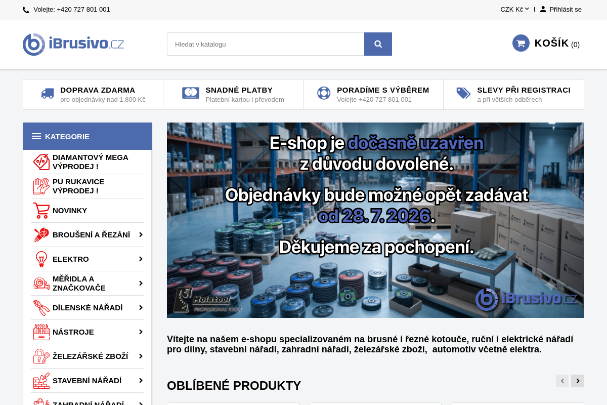Click the magnifier search button

[x=378, y=44]
